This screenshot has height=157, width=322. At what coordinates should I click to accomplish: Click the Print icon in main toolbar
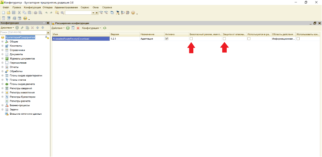click(35, 13)
